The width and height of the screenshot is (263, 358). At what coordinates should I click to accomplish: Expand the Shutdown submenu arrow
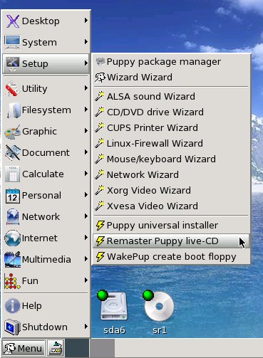86,327
